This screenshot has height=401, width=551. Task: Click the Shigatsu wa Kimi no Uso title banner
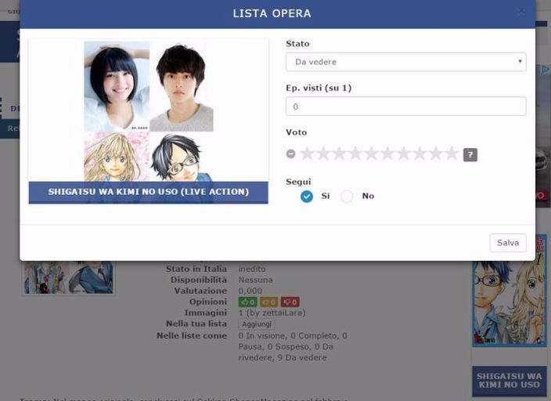148,192
